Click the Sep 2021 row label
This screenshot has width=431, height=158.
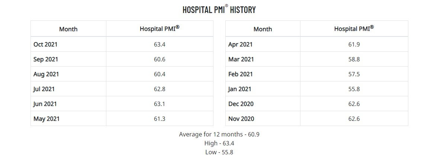click(46, 59)
